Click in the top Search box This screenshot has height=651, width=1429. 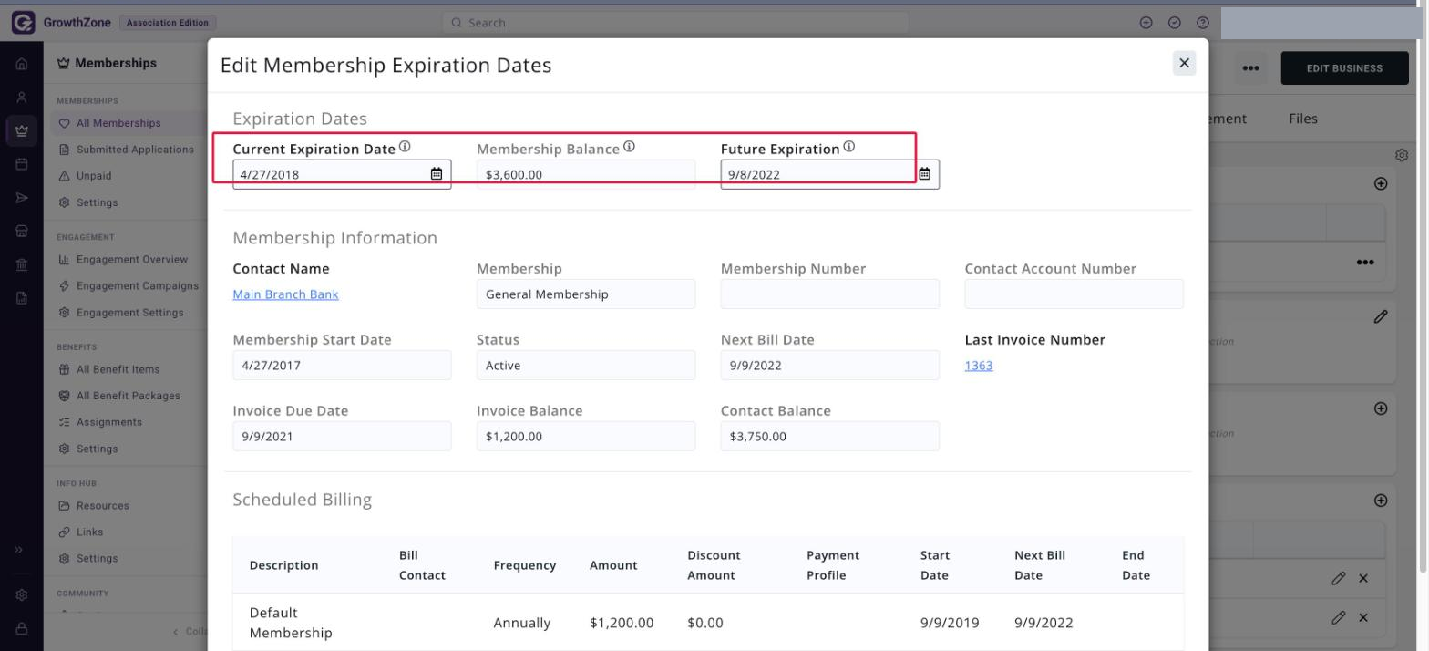pyautogui.click(x=674, y=23)
